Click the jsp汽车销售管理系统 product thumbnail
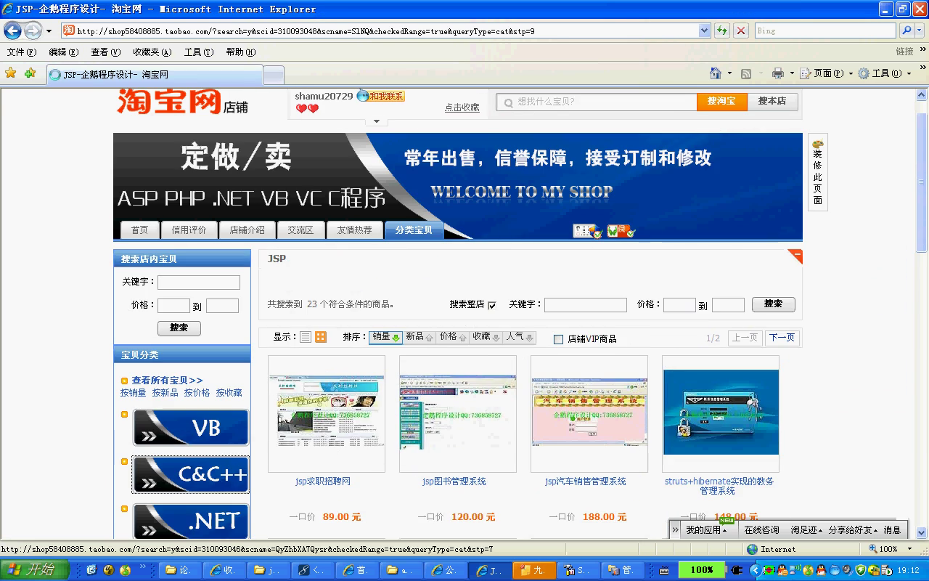 tap(589, 413)
